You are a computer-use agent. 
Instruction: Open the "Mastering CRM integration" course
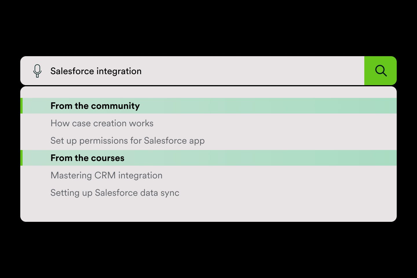(106, 175)
